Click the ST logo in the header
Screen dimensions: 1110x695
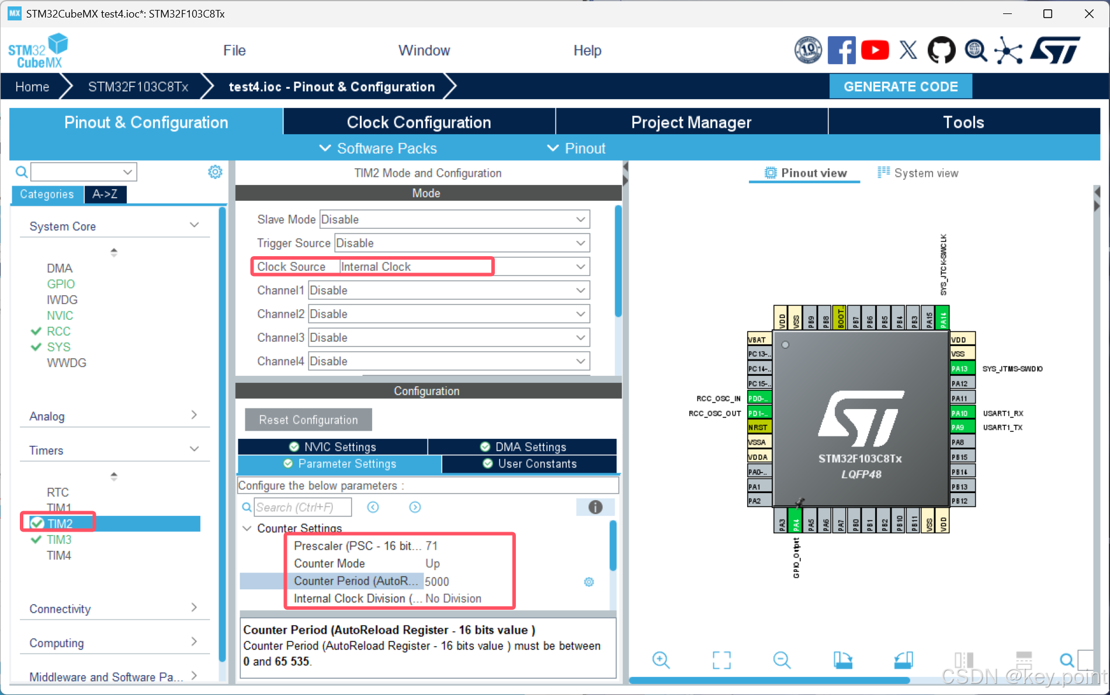[x=1055, y=50]
